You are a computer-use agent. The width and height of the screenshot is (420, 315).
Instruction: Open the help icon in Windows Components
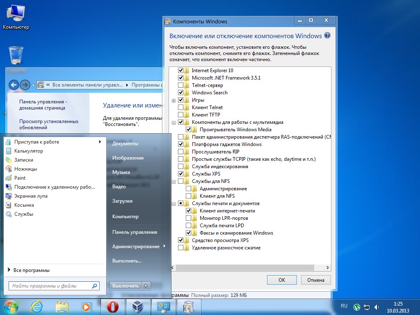coord(327,35)
